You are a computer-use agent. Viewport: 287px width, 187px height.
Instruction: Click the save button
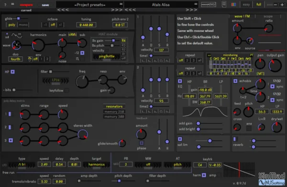tap(45, 5)
